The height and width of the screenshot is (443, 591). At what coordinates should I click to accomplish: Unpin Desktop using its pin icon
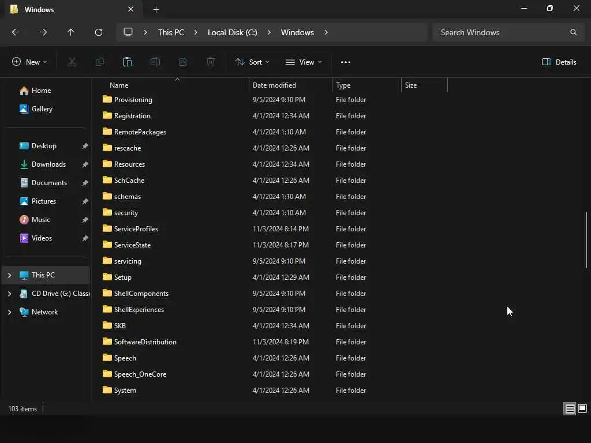[x=85, y=146]
